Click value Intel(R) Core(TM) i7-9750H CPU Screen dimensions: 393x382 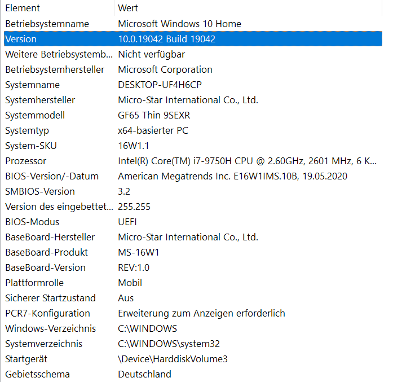click(247, 161)
